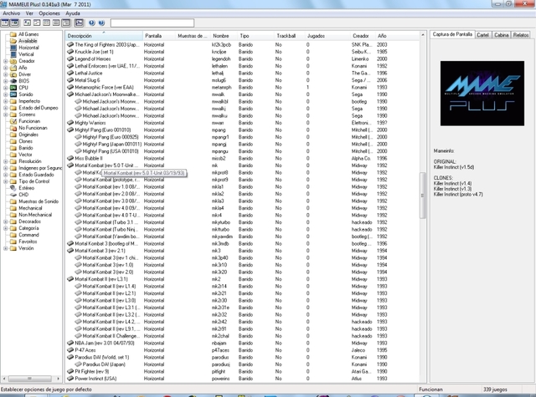Sort by the Creador column header
The width and height of the screenshot is (536, 397).
pos(363,35)
